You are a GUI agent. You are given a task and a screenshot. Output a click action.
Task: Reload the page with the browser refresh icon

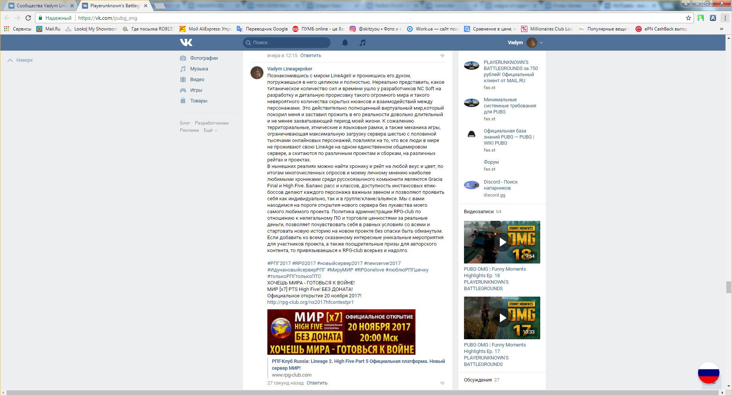[x=28, y=18]
